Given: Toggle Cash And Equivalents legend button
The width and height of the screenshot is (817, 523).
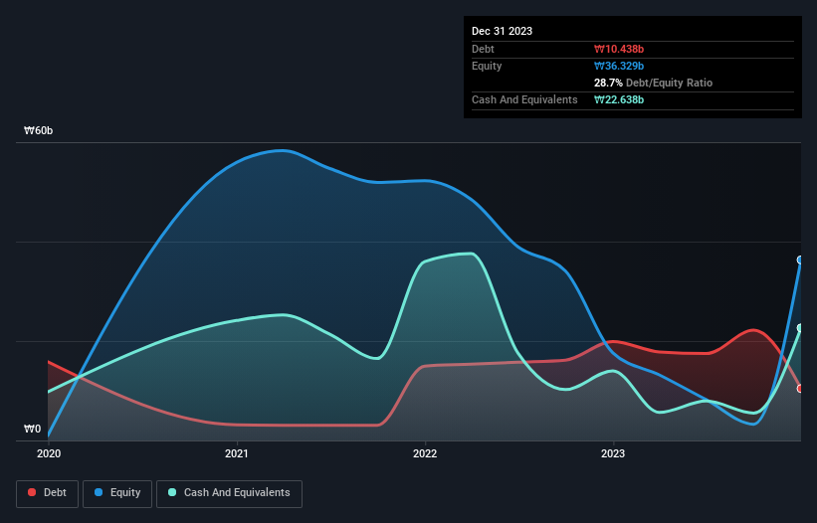Looking at the screenshot, I should (x=229, y=493).
